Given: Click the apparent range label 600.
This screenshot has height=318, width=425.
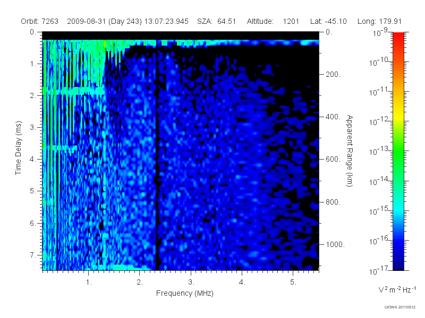Looking at the screenshot, I should 333,160.
